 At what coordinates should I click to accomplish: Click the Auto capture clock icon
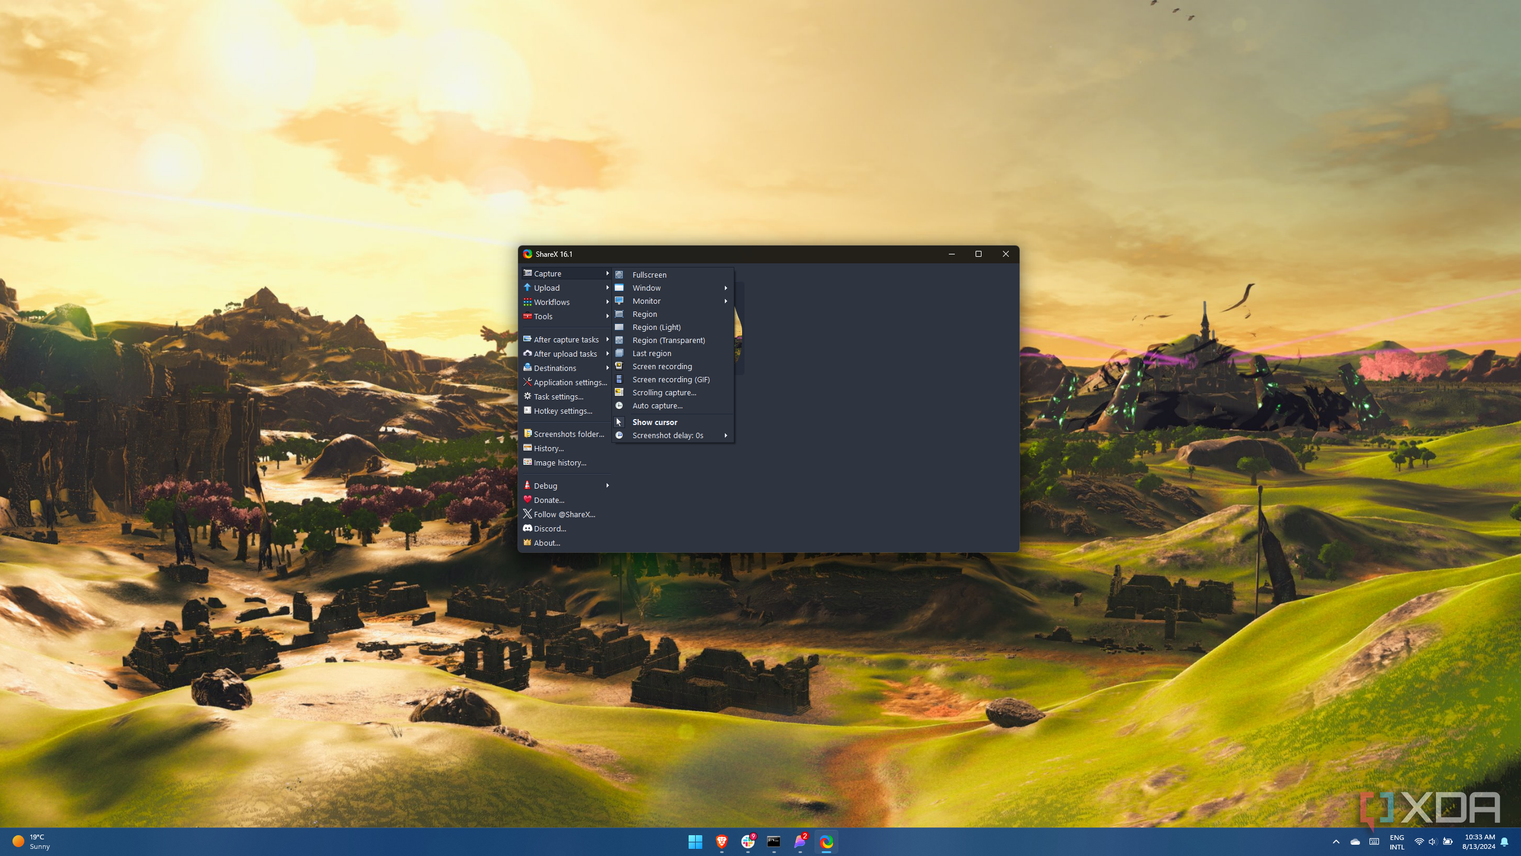(x=619, y=405)
